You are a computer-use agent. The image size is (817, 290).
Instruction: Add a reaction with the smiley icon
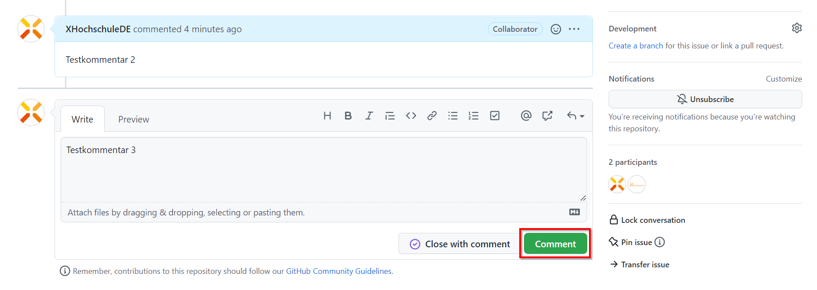pyautogui.click(x=555, y=29)
